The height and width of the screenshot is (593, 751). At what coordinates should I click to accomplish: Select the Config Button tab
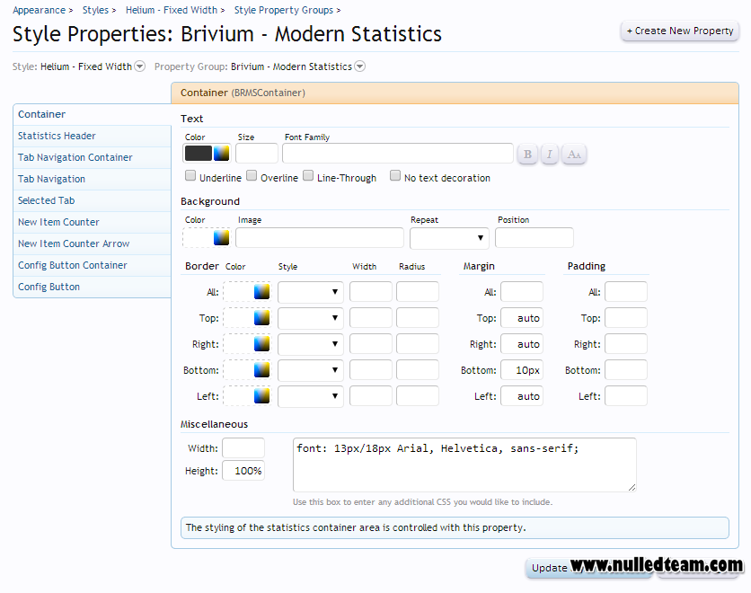92,287
